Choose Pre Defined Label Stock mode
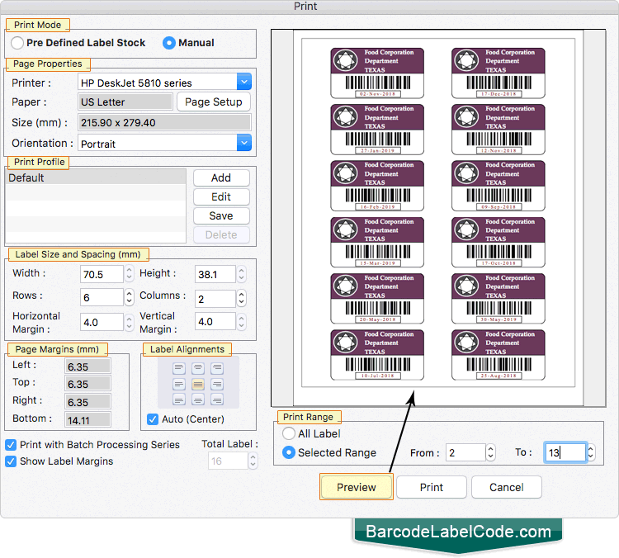This screenshot has height=558, width=619. [17, 43]
